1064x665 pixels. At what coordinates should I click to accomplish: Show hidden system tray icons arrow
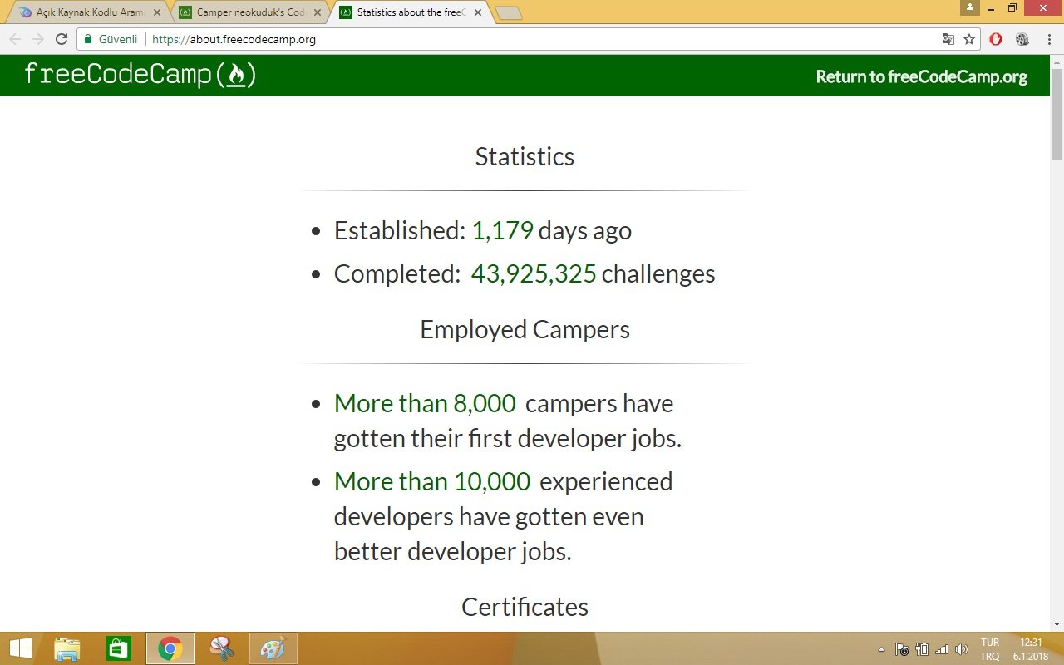tap(881, 649)
